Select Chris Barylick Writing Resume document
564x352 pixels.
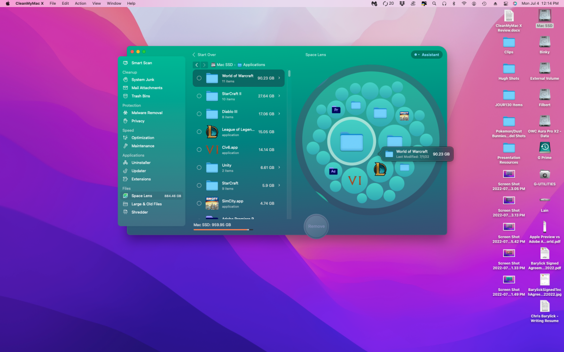(545, 312)
